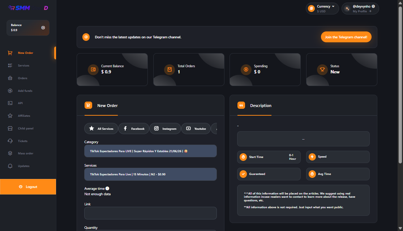The image size is (403, 231).
Task: Select the Instagram filter tab
Action: tap(165, 128)
